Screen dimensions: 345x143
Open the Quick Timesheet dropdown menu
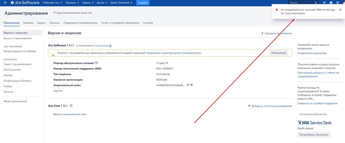coord(121,3)
